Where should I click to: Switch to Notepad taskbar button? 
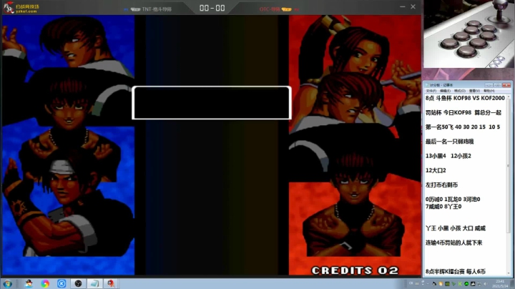(x=94, y=283)
